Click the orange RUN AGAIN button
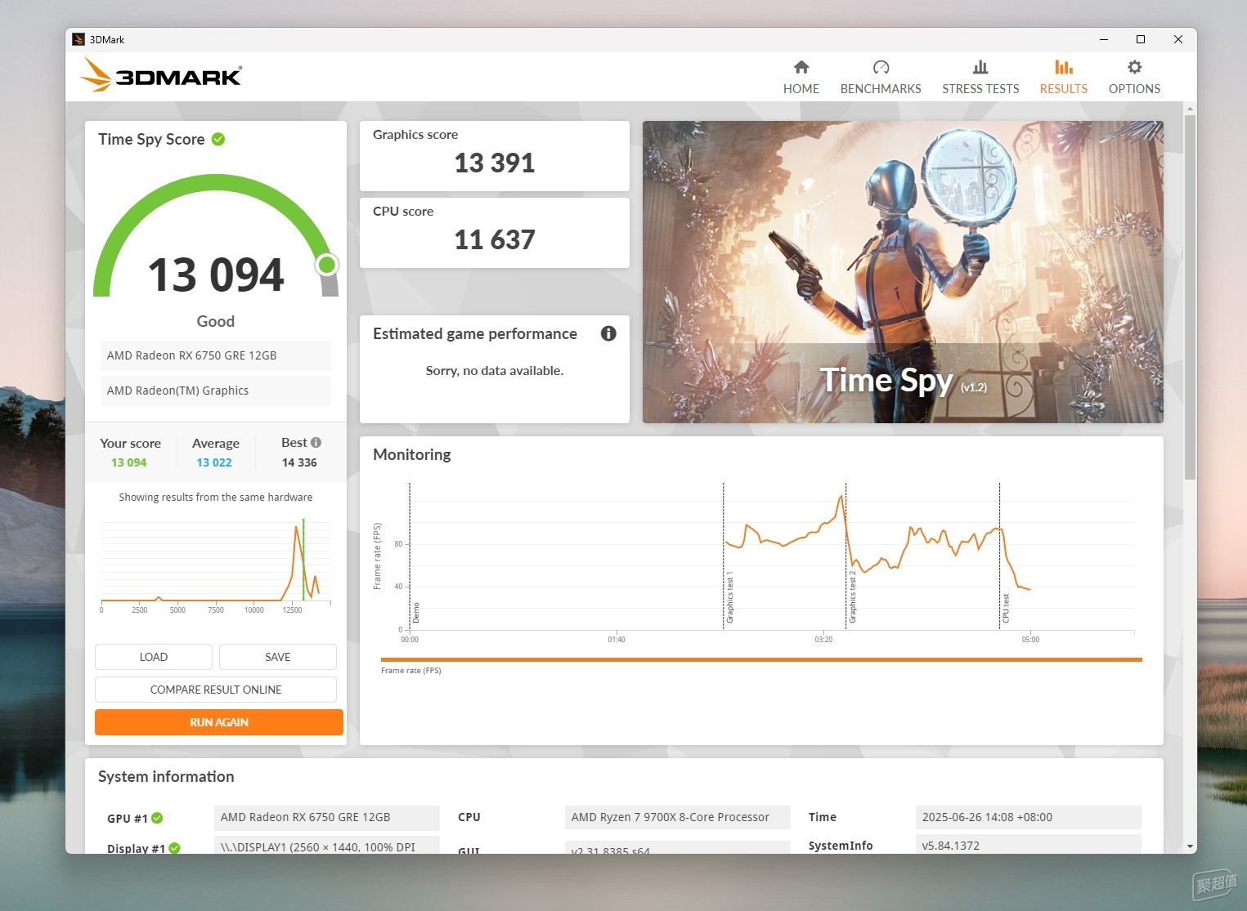Viewport: 1247px width, 911px height. click(219, 722)
